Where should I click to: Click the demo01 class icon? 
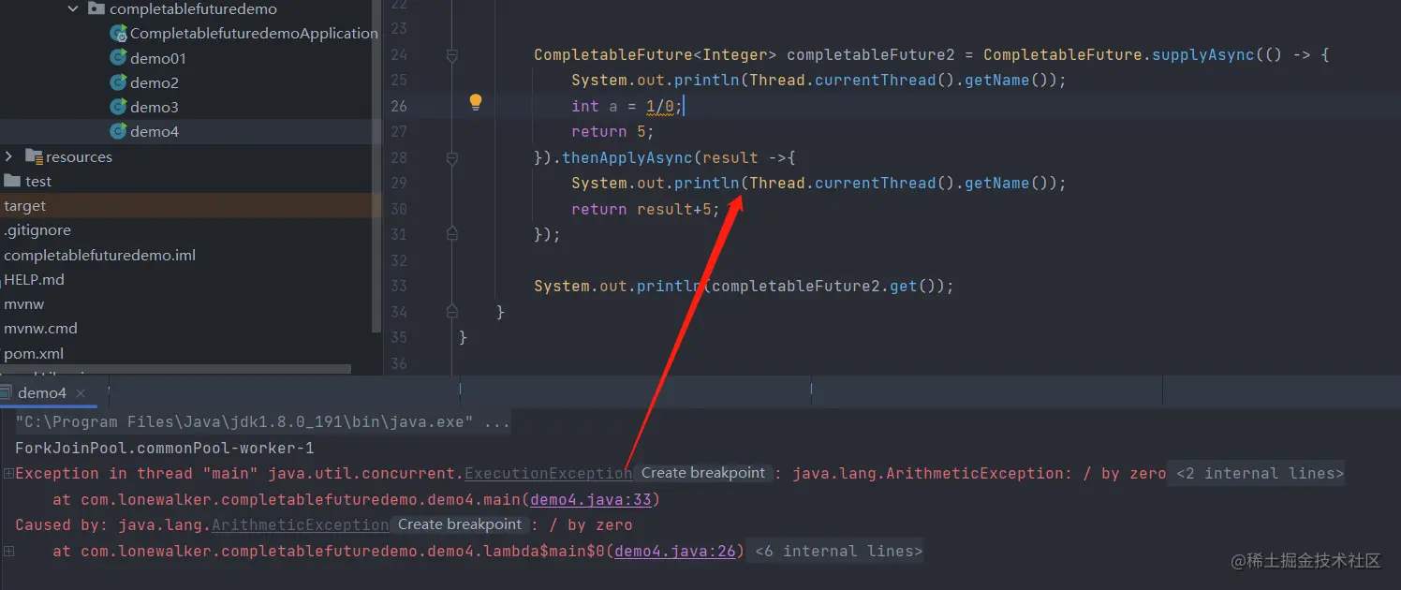(x=118, y=58)
